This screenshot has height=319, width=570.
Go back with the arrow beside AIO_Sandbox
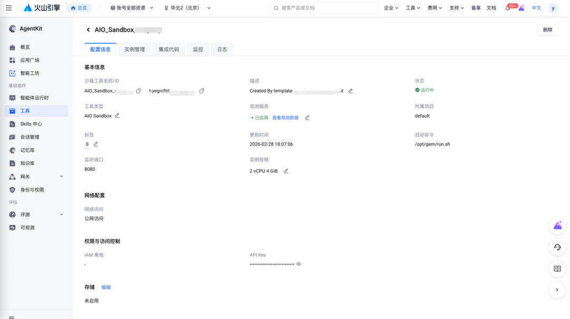(88, 30)
